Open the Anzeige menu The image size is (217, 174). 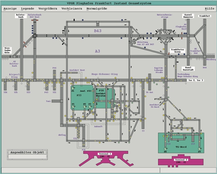[x=10, y=9]
